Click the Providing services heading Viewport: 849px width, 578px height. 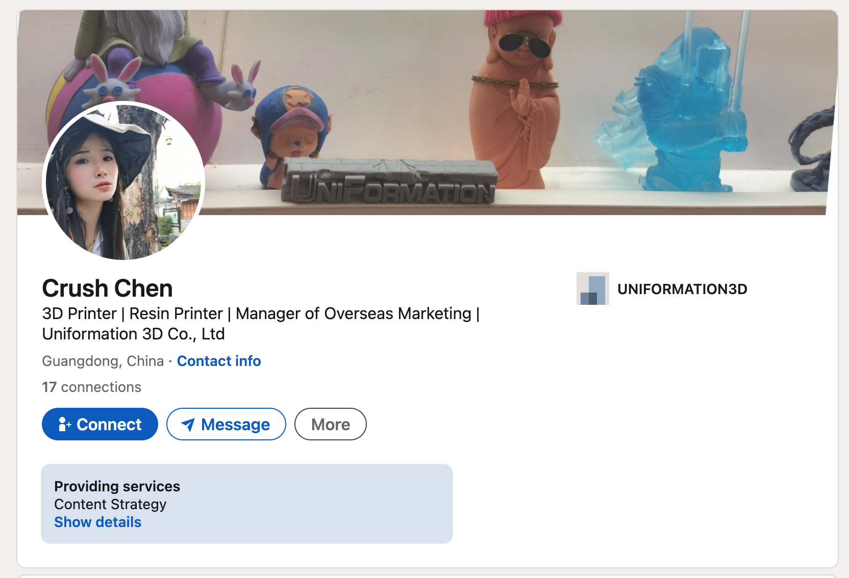pyautogui.click(x=117, y=486)
